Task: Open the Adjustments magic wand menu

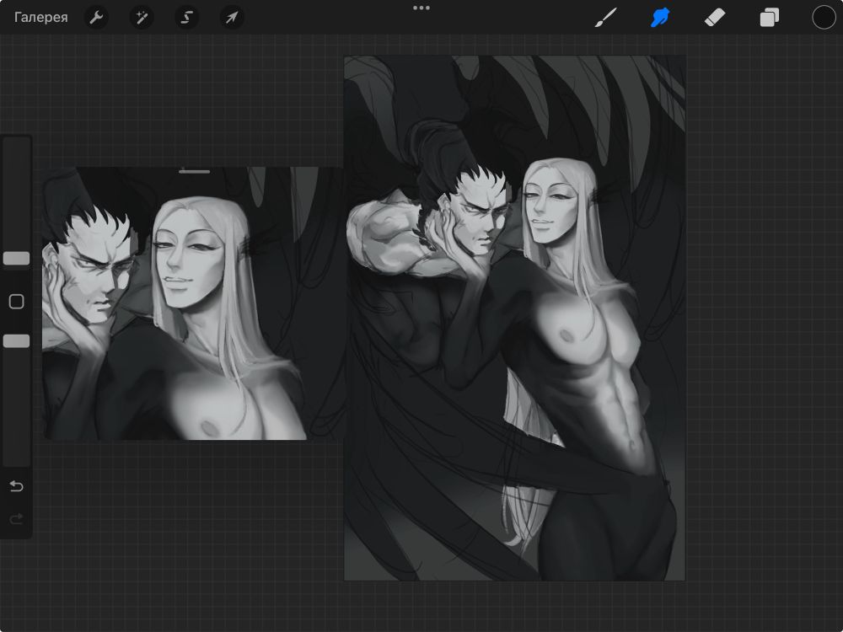Action: coord(142,17)
